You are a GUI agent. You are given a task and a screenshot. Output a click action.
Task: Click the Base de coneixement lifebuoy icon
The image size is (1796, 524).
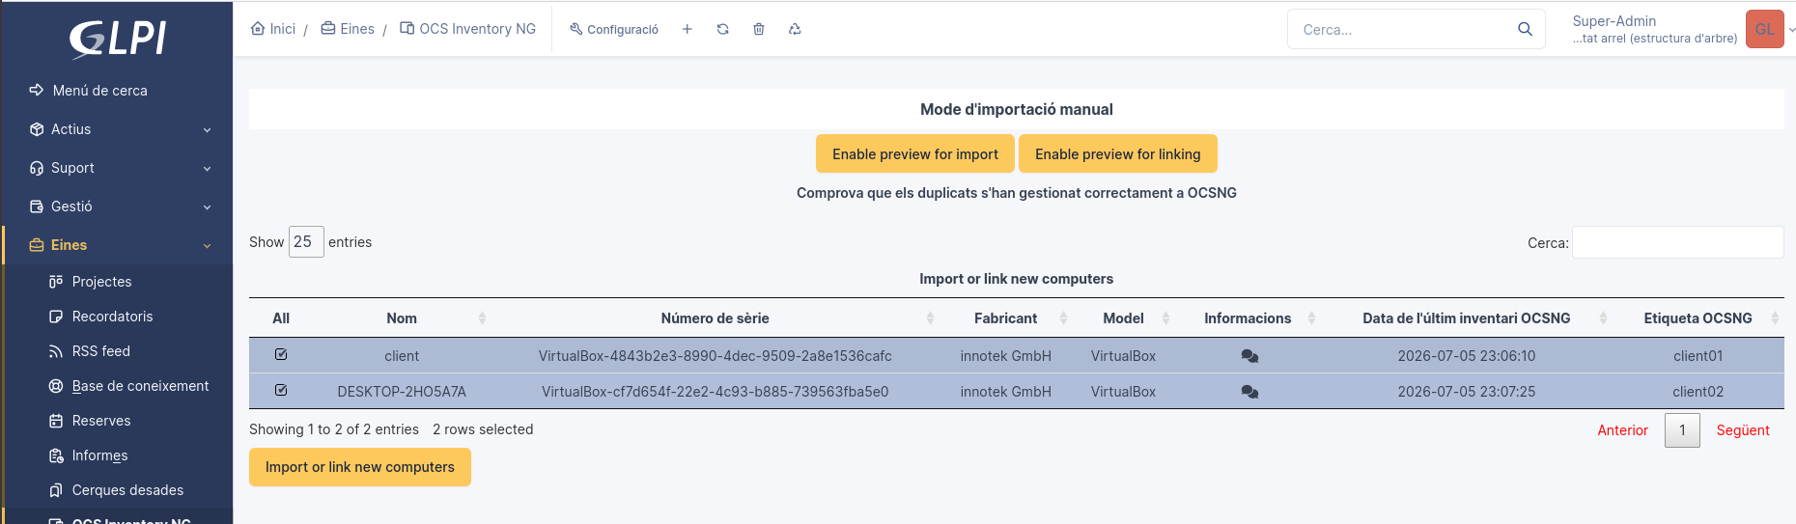coord(56,386)
